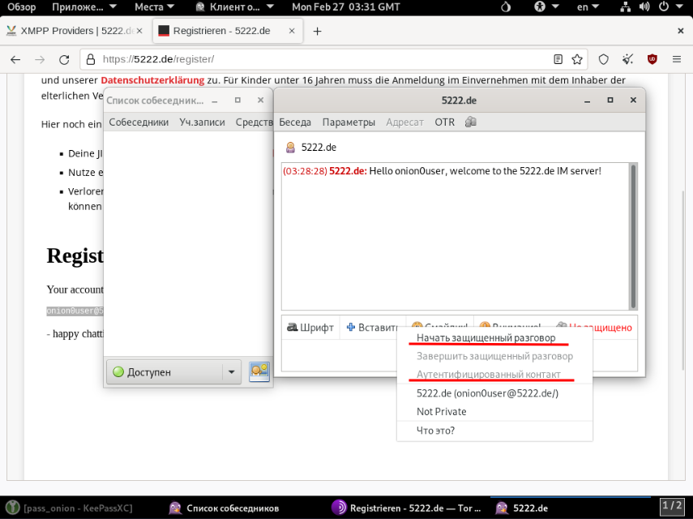Switch to the XMPP Providers tab
This screenshot has width=693, height=519.
click(x=73, y=31)
